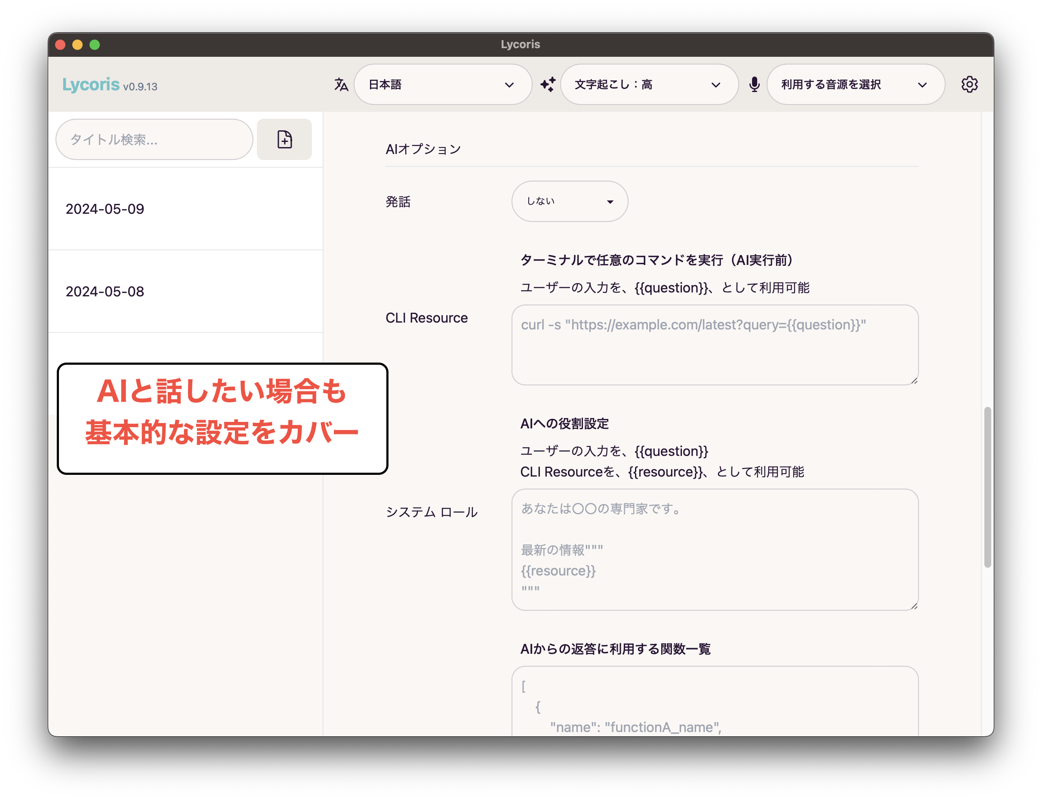The width and height of the screenshot is (1042, 800).
Task: Click the AIからの返答に利用する関数一覧 heading
Action: pyautogui.click(x=615, y=649)
